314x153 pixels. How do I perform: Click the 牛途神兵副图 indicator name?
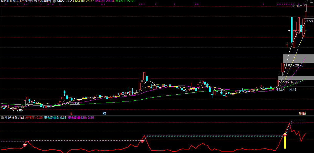click(x=14, y=118)
